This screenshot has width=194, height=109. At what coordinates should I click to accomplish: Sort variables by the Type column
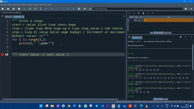tap(136, 17)
